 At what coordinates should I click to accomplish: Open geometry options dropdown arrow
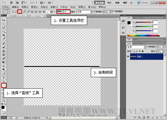coord(55,11)
